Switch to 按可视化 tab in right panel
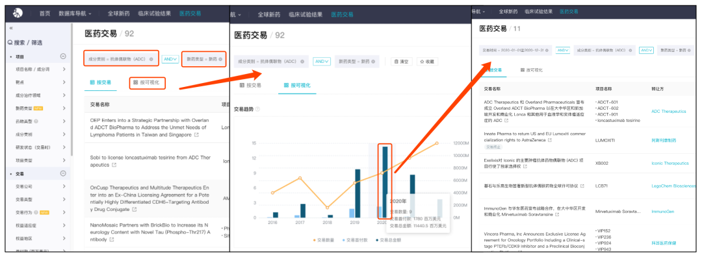 (532, 71)
